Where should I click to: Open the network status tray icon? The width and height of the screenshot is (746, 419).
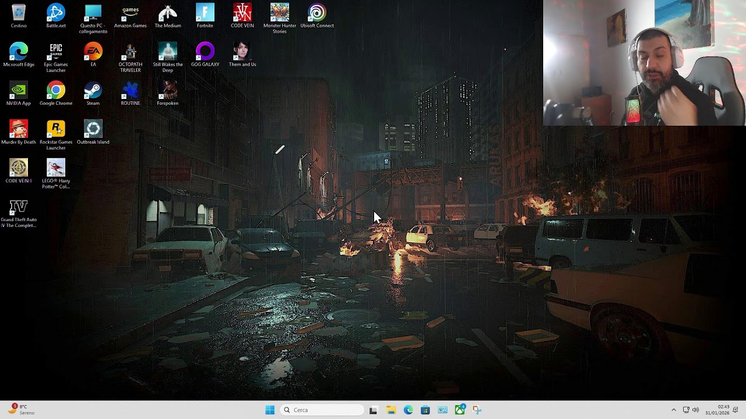point(686,410)
